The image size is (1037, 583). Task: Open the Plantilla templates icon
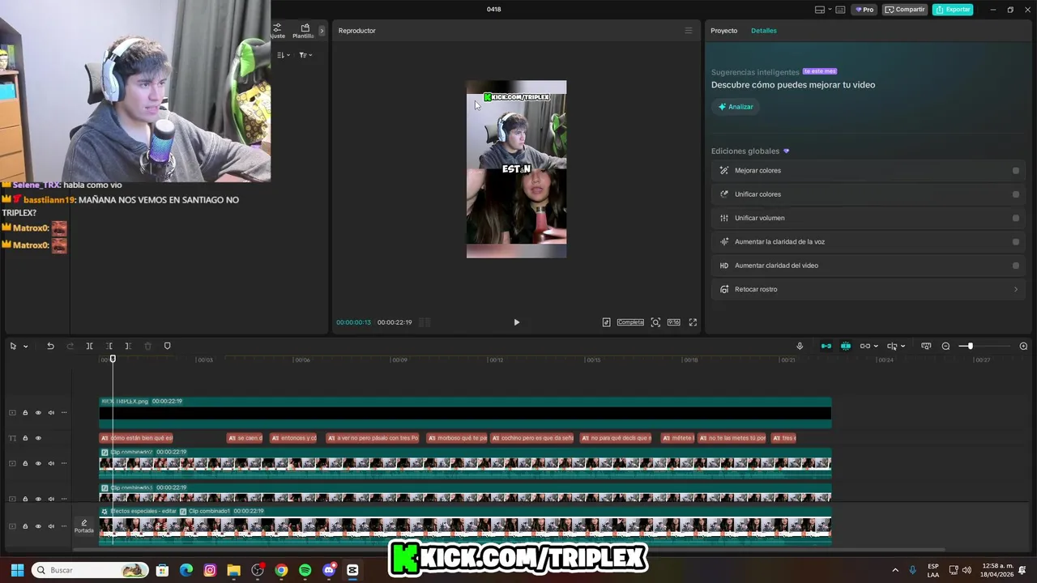point(305,31)
